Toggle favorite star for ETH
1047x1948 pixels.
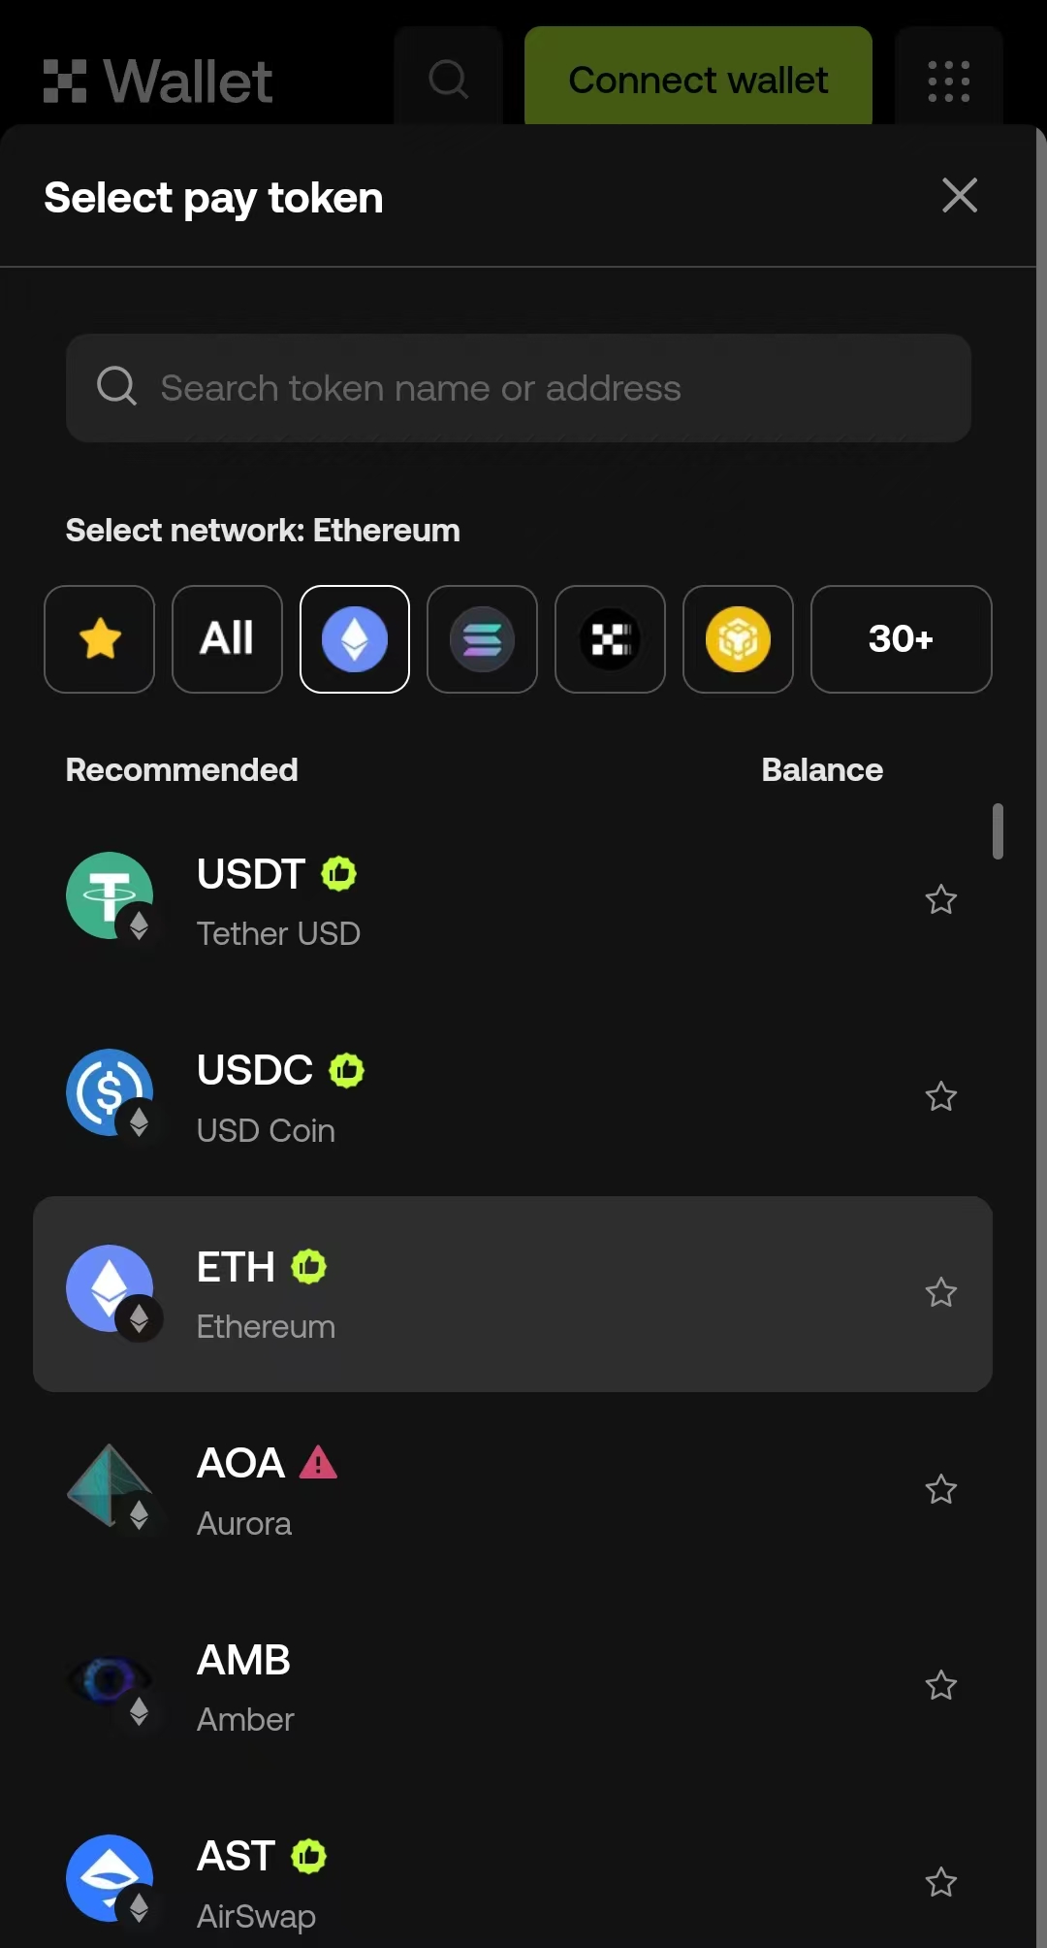tap(940, 1293)
